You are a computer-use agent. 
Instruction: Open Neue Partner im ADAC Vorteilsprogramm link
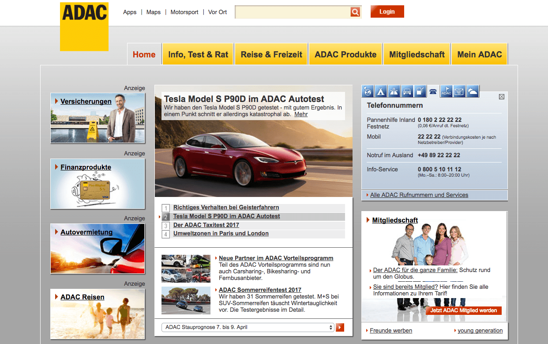point(276,258)
